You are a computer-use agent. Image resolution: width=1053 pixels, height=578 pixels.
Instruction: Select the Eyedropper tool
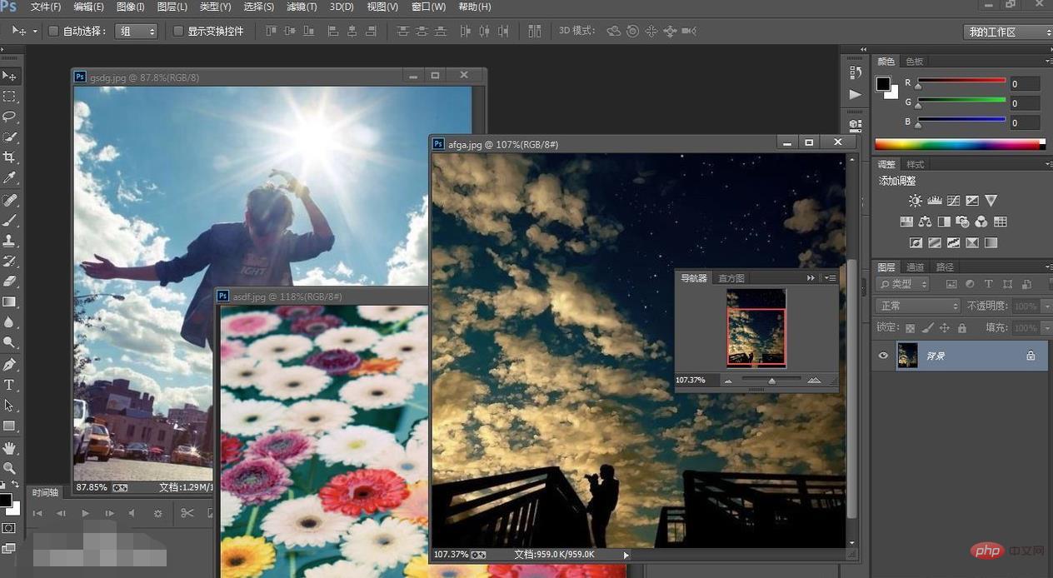9,178
